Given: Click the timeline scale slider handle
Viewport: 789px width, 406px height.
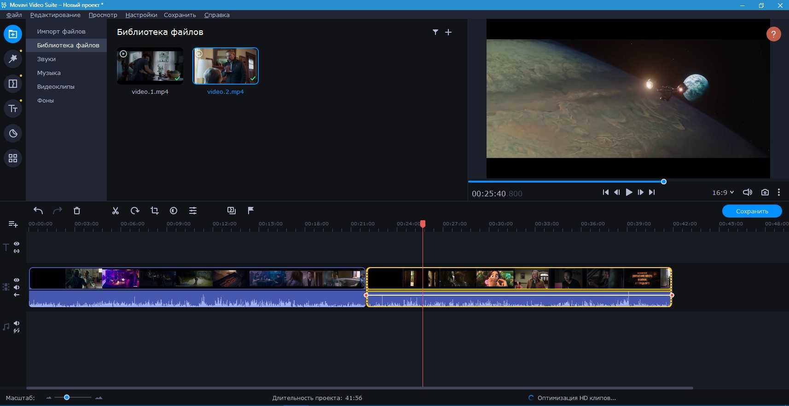Looking at the screenshot, I should click(67, 397).
